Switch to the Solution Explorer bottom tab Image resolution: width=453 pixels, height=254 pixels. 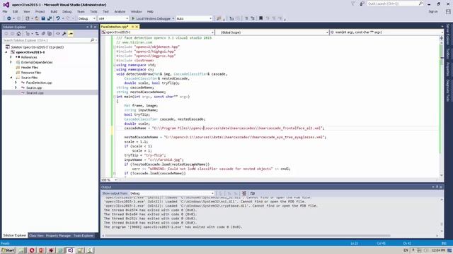click(14, 236)
